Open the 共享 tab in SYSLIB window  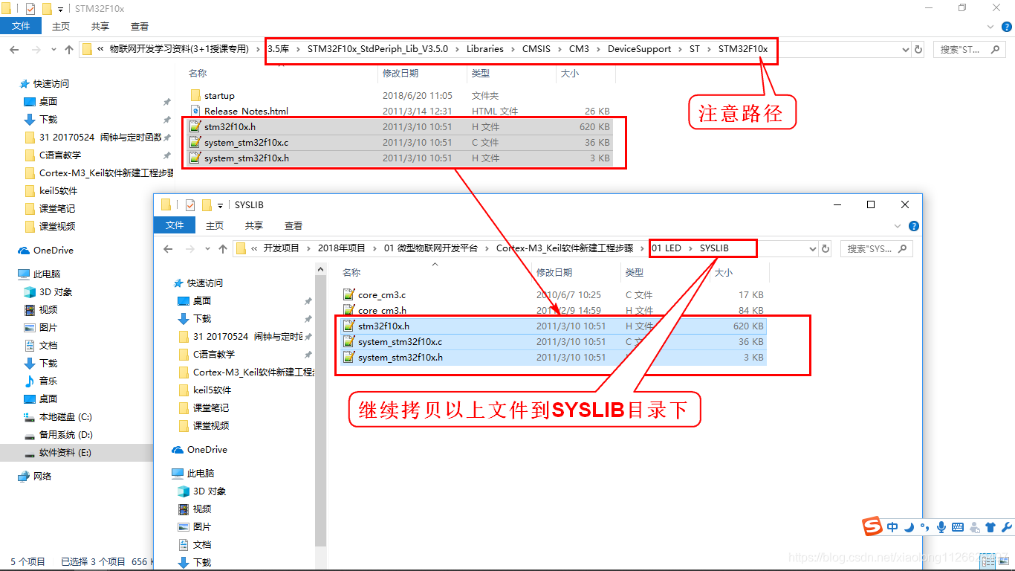tap(254, 225)
